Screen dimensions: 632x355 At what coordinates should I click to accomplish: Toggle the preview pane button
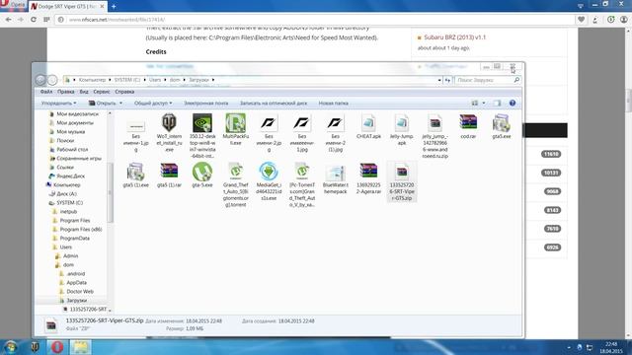click(x=498, y=103)
